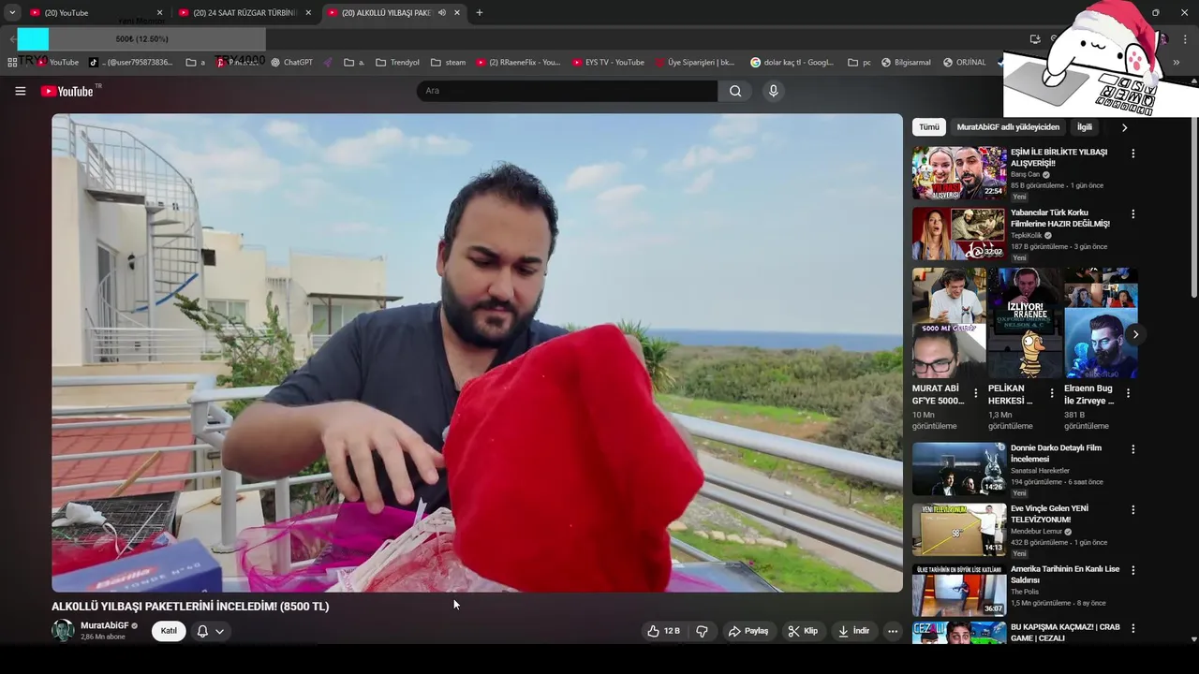The width and height of the screenshot is (1199, 674).
Task: Open the tab search dropdown arrow
Action: tap(11, 13)
